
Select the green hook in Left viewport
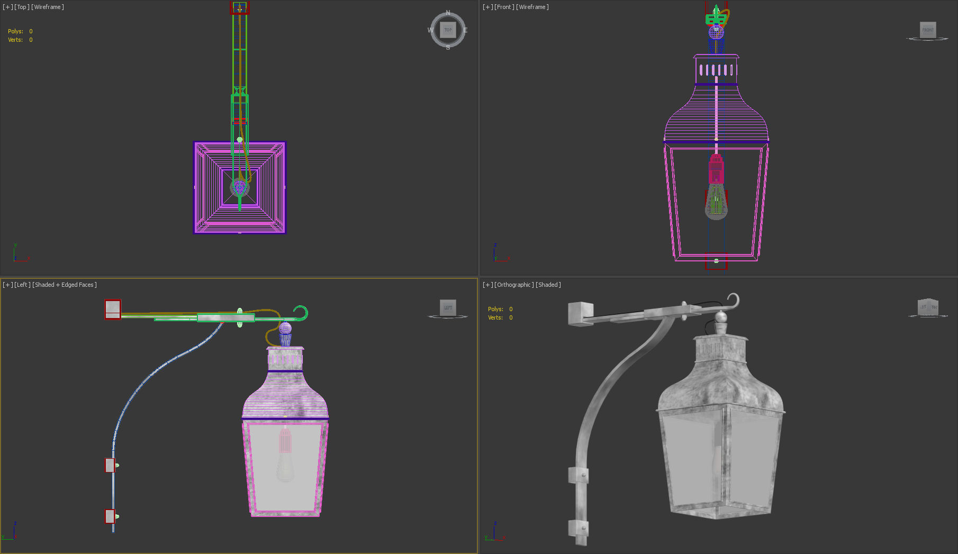[x=302, y=313]
